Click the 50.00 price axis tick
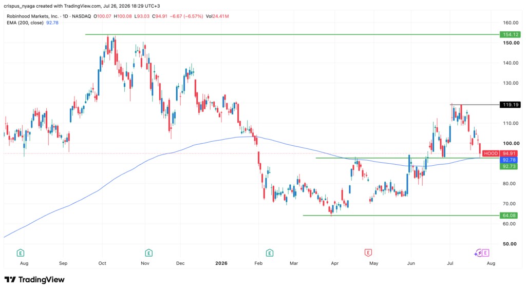The image size is (526, 291). (x=511, y=244)
